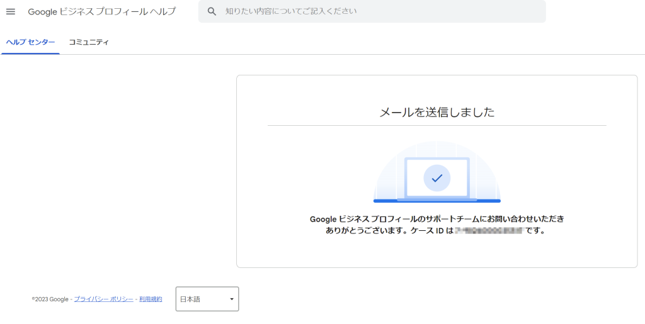Click the Google ビジネス プロフィール ヘルプ title
The image size is (645, 324).
point(102,12)
